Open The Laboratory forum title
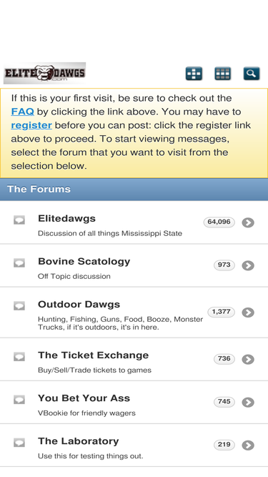The height and width of the screenshot is (477, 268). (79, 441)
